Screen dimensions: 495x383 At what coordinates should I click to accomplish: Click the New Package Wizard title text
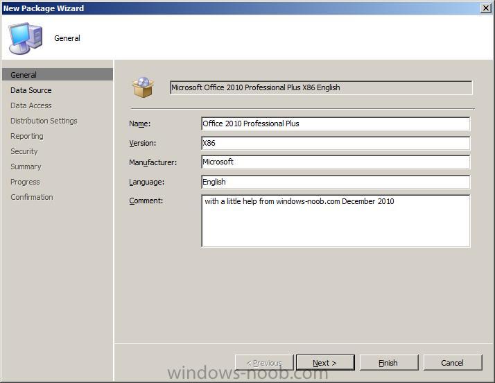click(44, 8)
